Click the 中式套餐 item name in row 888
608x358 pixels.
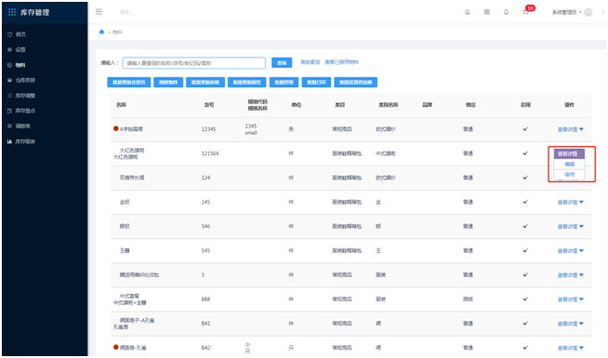coord(129,296)
